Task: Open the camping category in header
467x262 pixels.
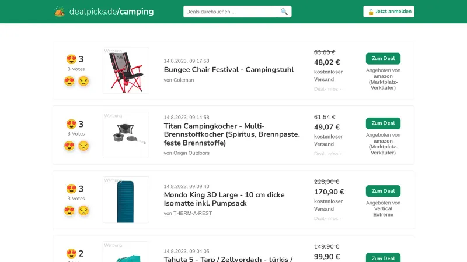Action: tap(136, 12)
